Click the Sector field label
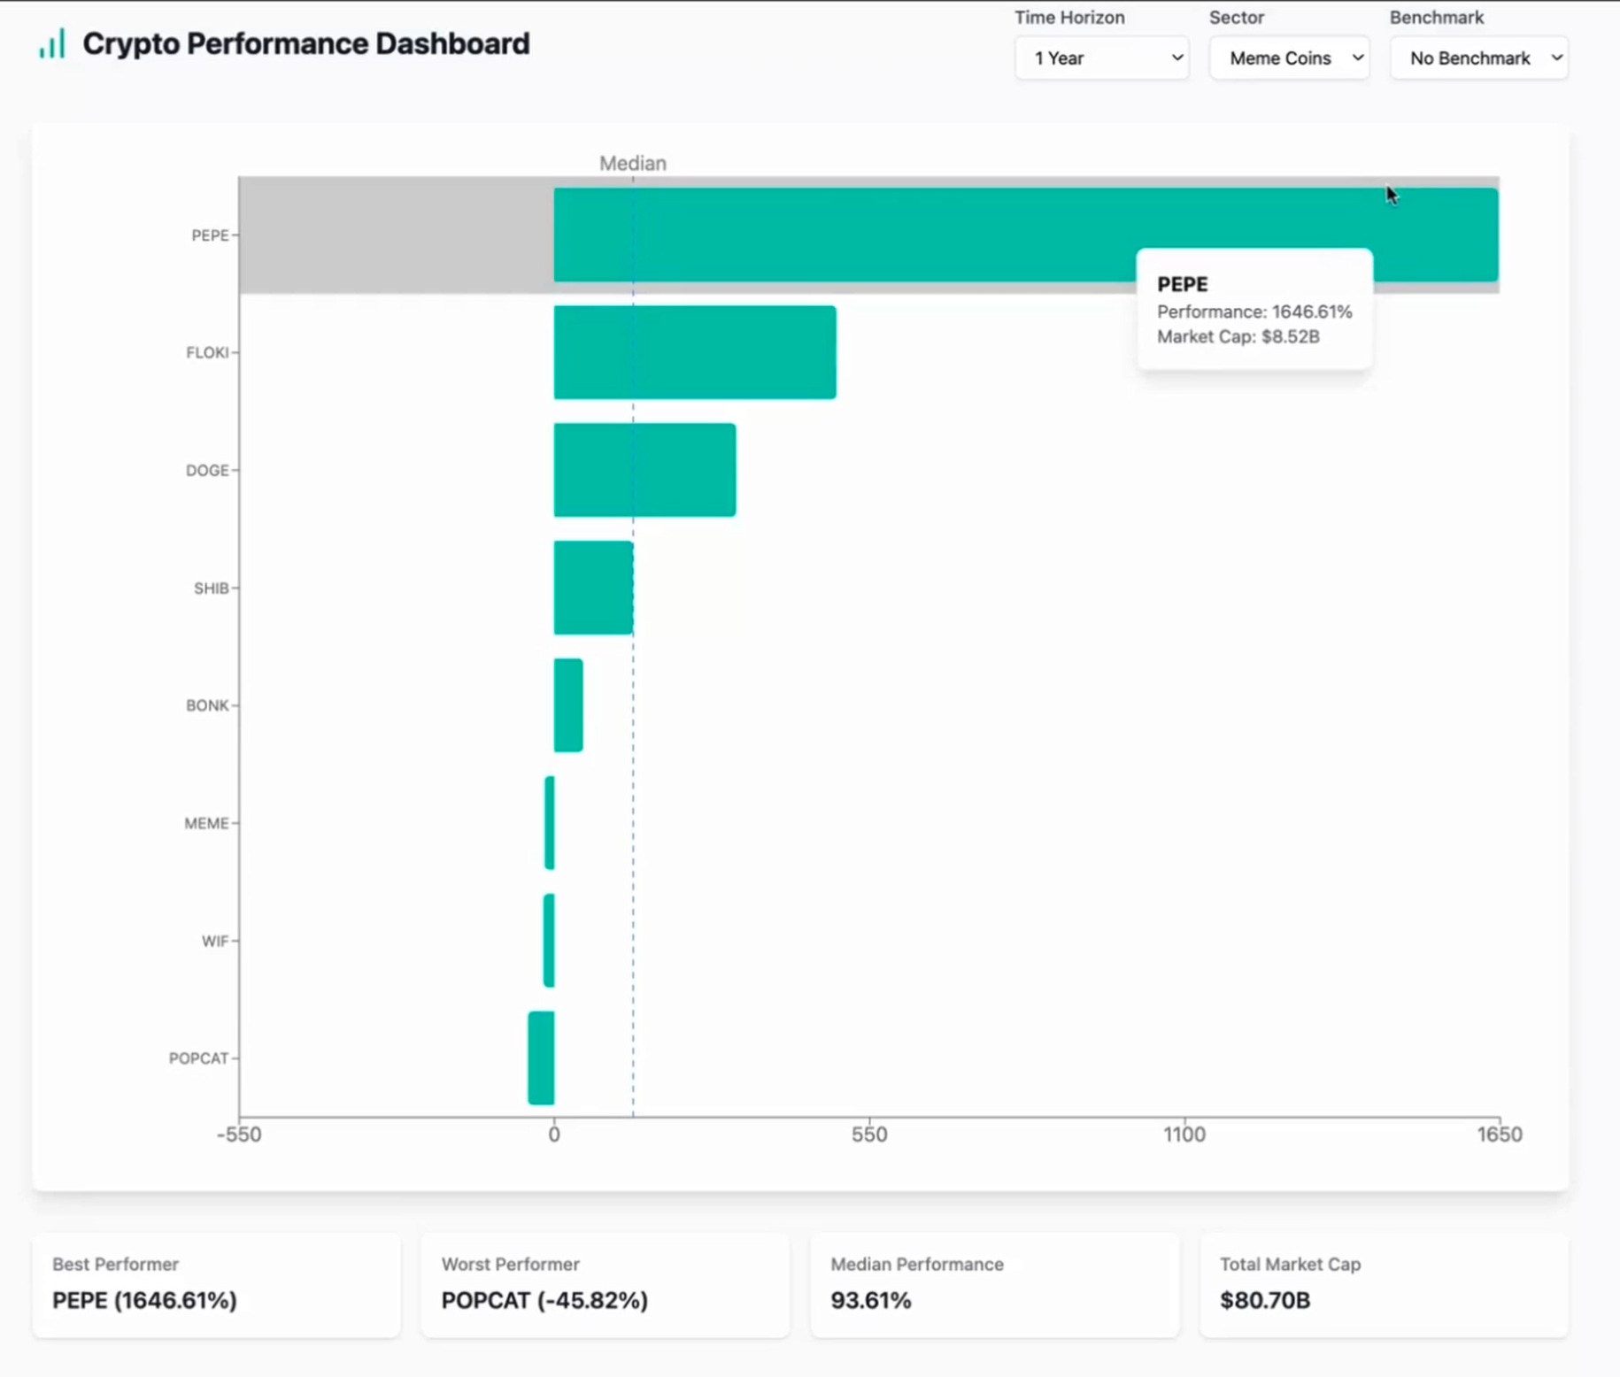This screenshot has height=1377, width=1620. (1237, 18)
